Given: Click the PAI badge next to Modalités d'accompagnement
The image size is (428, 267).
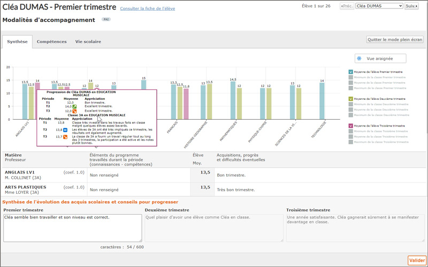Looking at the screenshot, I should tap(106, 20).
